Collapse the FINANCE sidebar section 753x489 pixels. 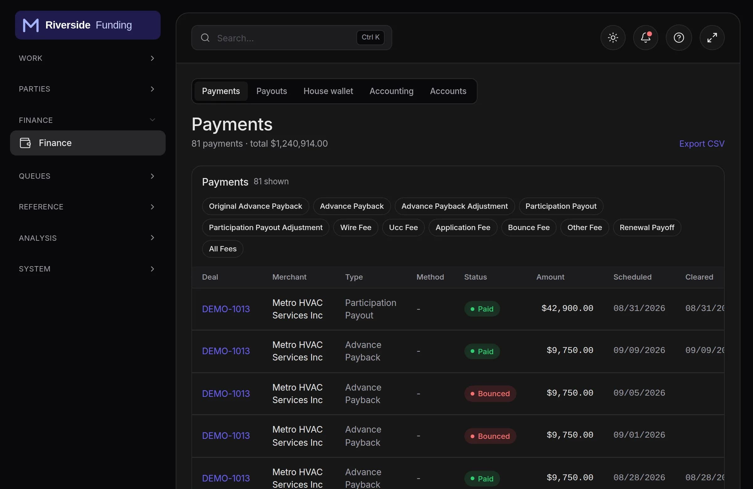[x=88, y=120]
